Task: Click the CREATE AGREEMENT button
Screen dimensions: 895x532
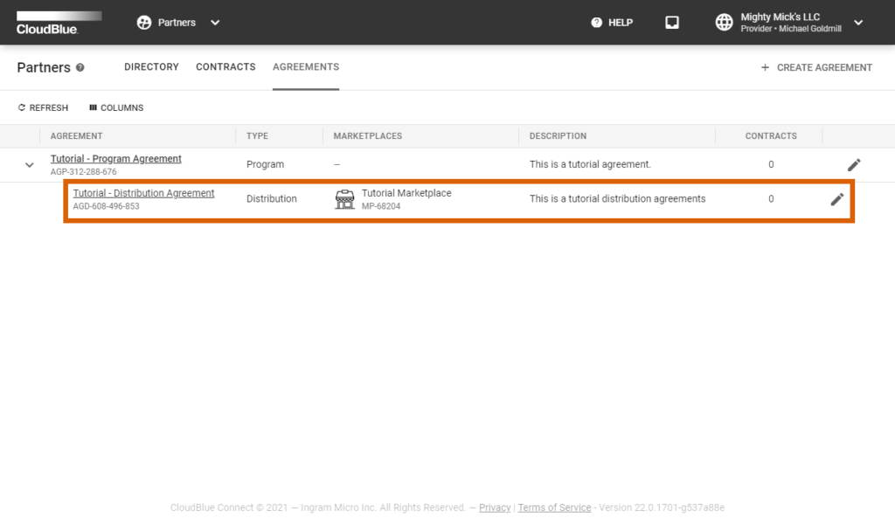Action: (x=815, y=67)
